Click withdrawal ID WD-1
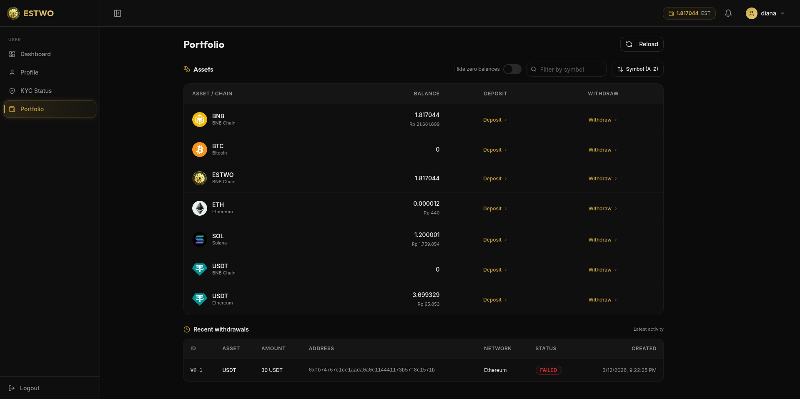This screenshot has height=399, width=800. click(196, 370)
